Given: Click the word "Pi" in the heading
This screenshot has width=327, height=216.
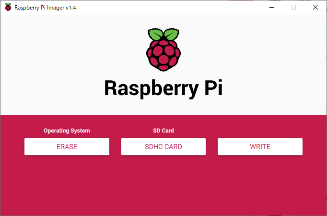Looking at the screenshot, I should tap(211, 88).
